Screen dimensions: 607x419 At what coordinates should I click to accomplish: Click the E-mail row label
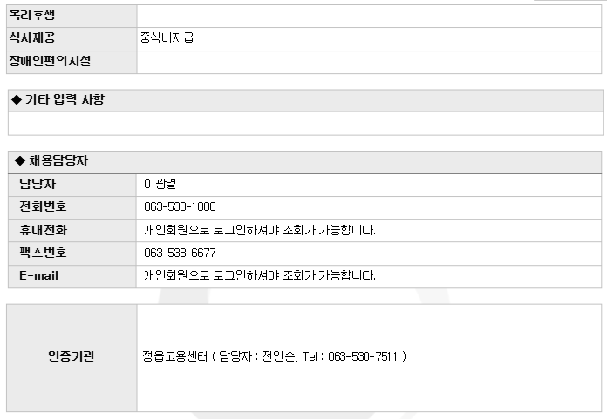click(39, 275)
